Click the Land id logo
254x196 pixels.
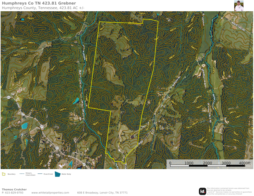click(202, 191)
